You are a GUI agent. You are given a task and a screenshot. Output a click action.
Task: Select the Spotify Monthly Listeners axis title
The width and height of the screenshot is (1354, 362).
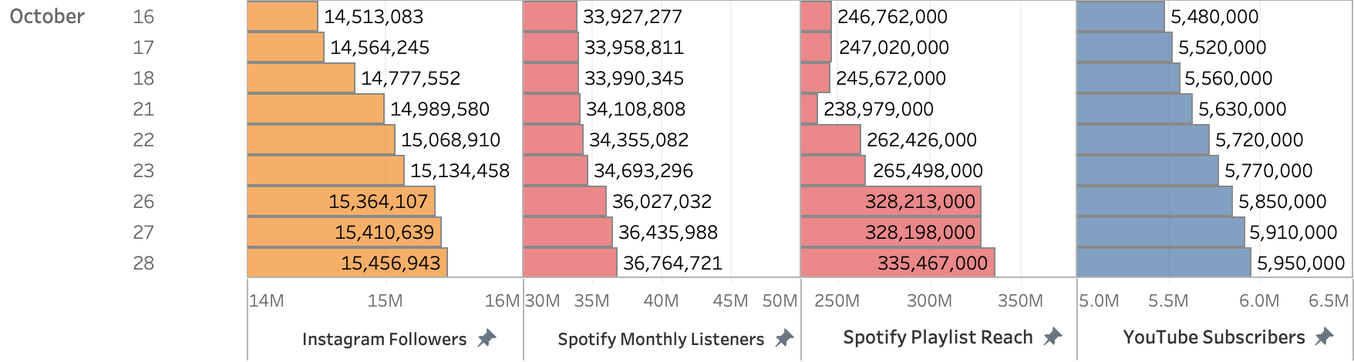pyautogui.click(x=661, y=339)
